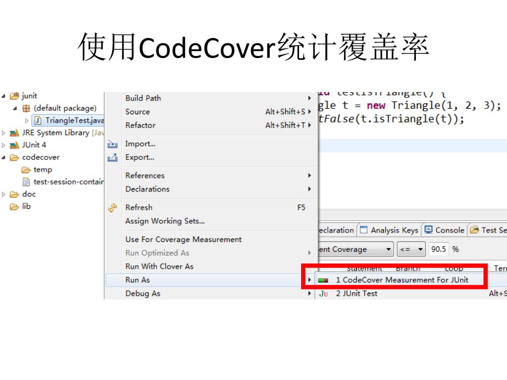Open the Run As submenu
This screenshot has width=507, height=380.
(x=211, y=280)
